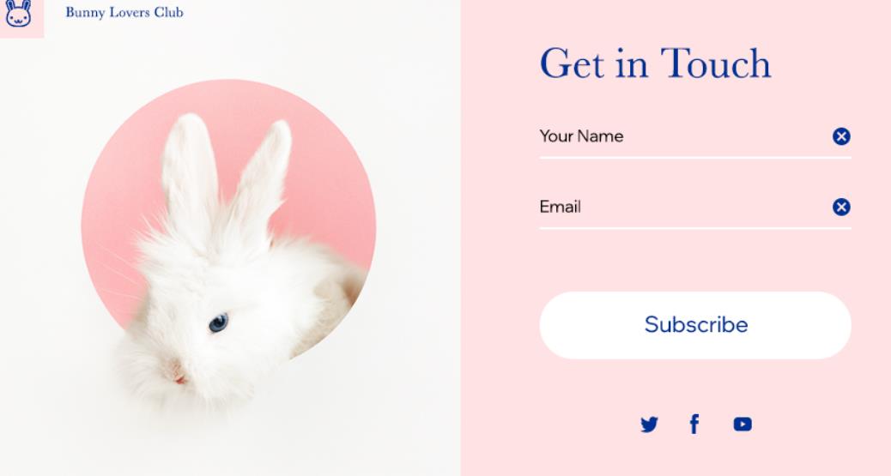Click the white underline beneath Email
The width and height of the screenshot is (891, 476).
(695, 228)
